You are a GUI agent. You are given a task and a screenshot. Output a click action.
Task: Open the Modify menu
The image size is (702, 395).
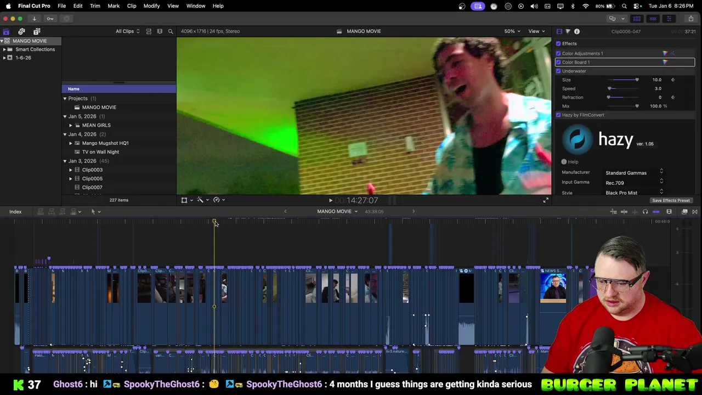point(151,5)
